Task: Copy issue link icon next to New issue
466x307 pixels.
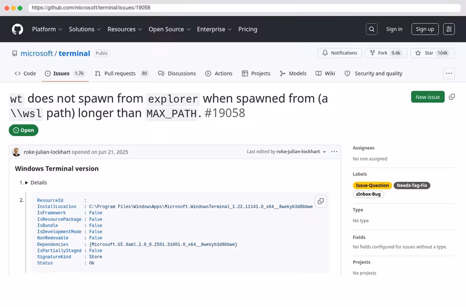Action: coord(452,97)
